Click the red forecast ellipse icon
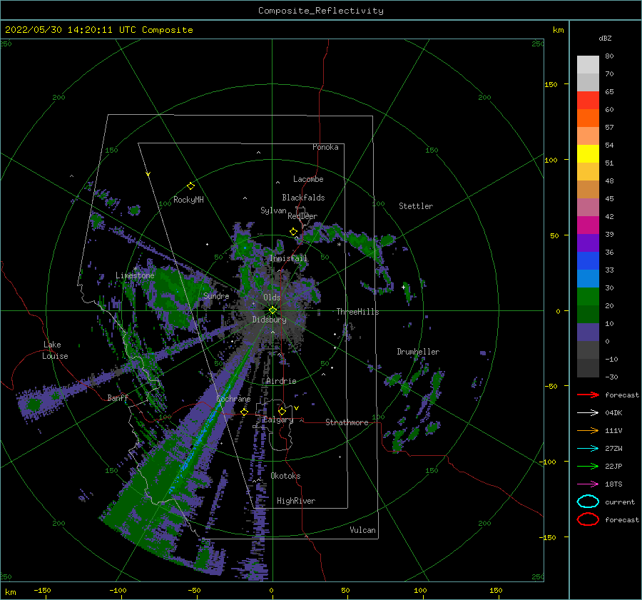Screen dimensions: 642x600 click(588, 519)
